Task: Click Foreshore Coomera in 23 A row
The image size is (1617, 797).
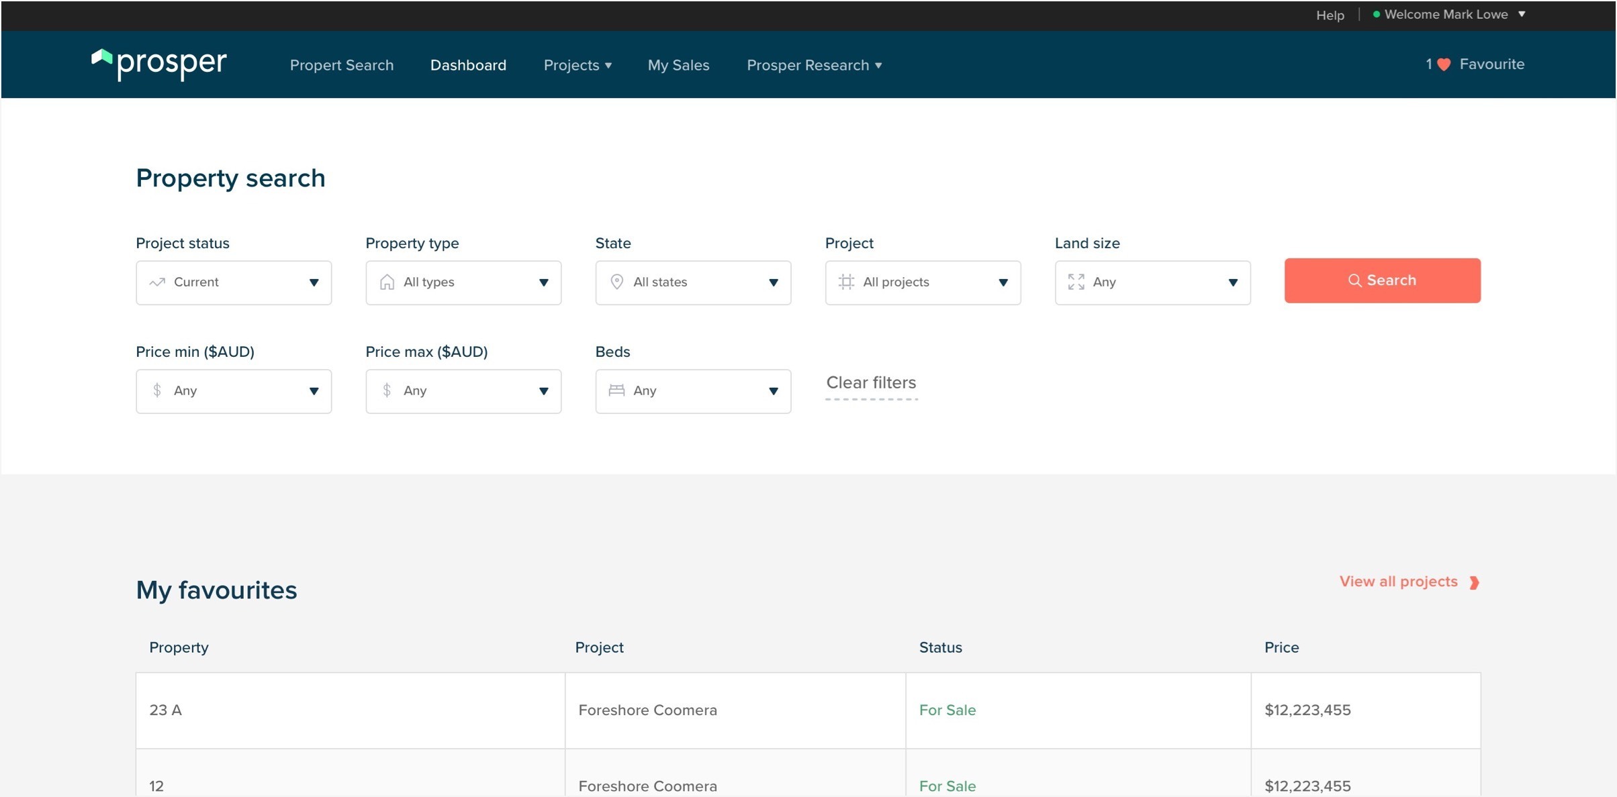Action: click(647, 710)
